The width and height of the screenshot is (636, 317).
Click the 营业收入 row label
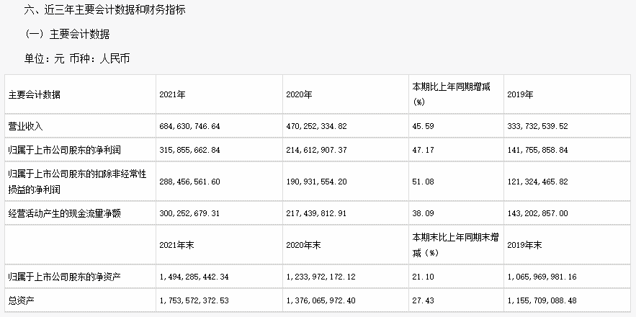(x=25, y=126)
